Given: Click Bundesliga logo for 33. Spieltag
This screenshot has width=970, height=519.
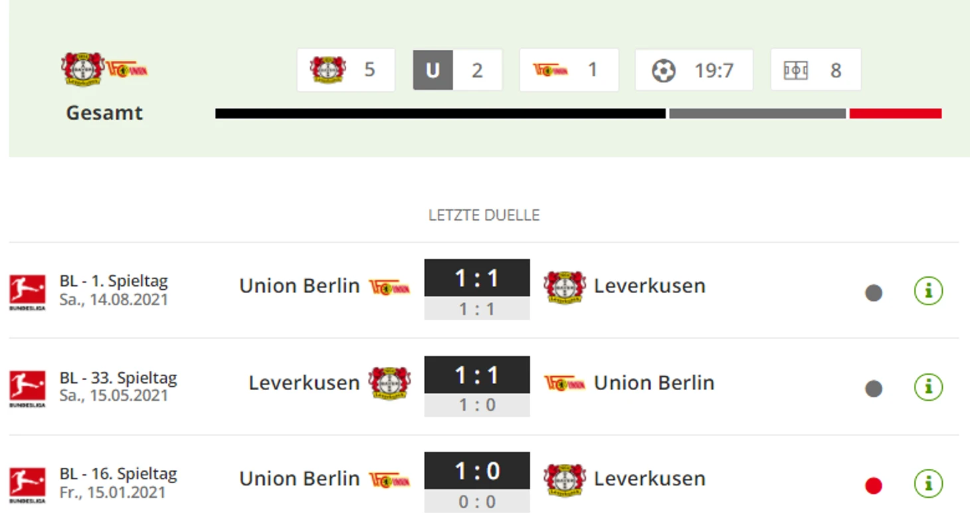Looking at the screenshot, I should pyautogui.click(x=27, y=389).
